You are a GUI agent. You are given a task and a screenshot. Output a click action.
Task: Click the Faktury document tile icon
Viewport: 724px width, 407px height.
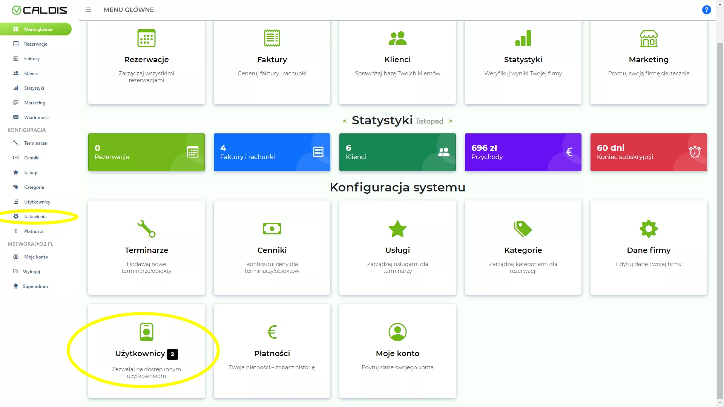pyautogui.click(x=272, y=38)
